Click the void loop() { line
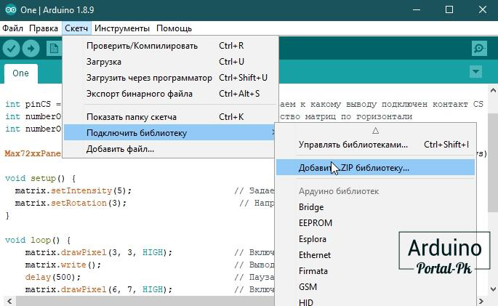498x306 pixels. click(38, 240)
